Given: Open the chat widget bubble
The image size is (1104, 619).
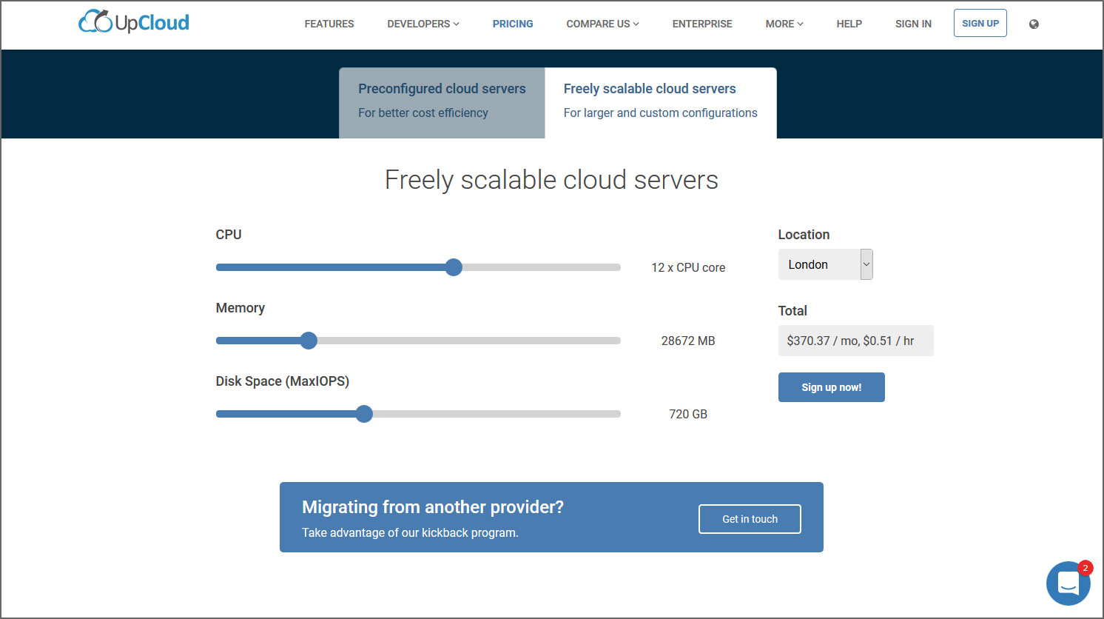Looking at the screenshot, I should (x=1068, y=583).
